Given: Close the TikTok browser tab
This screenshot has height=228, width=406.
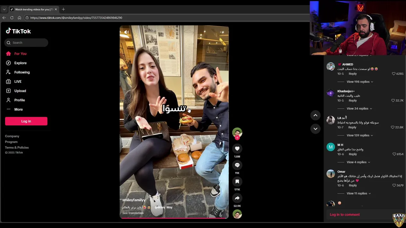Looking at the screenshot, I should click(x=56, y=9).
